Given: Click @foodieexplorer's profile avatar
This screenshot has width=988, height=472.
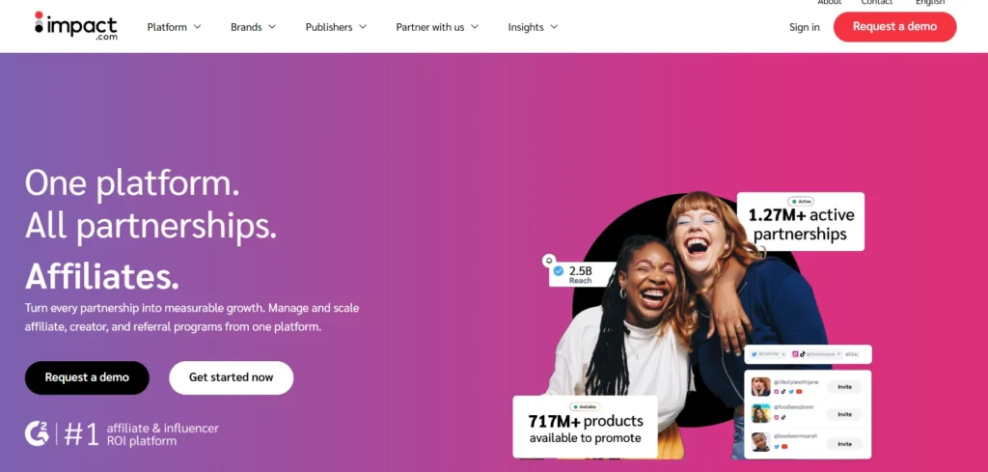Looking at the screenshot, I should coord(760,413).
